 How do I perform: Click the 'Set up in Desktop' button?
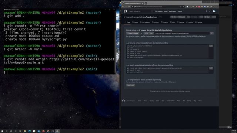coord(133,33)
